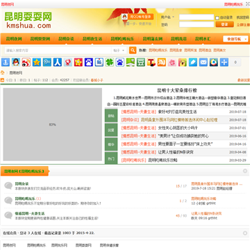Click the green picture share icon

point(130,62)
